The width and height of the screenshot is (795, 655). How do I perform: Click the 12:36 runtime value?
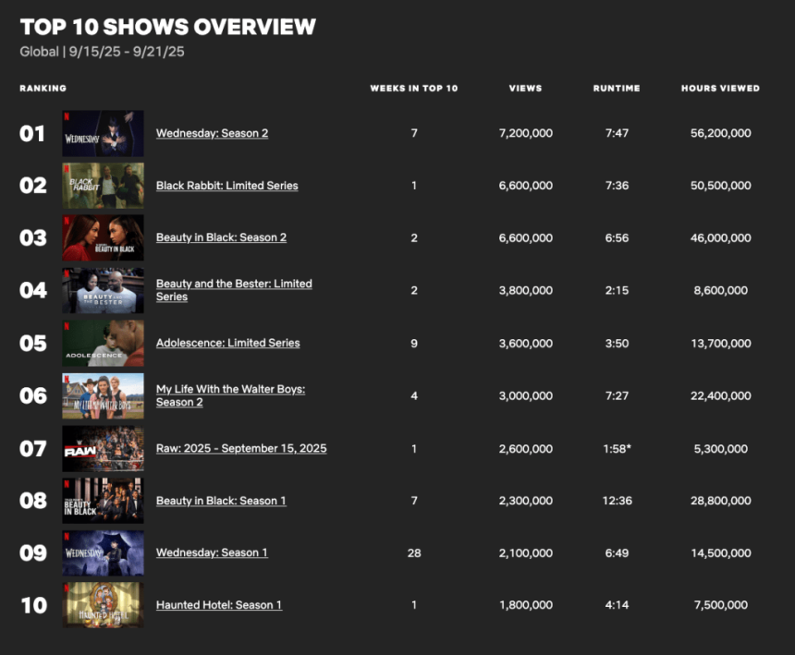(x=617, y=501)
